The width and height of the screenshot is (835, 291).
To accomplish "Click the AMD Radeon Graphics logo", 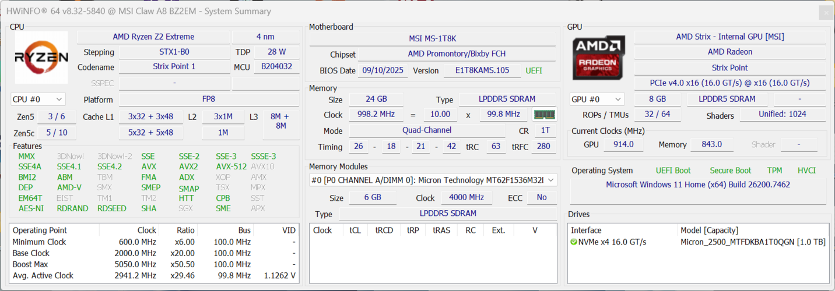I will pos(599,58).
